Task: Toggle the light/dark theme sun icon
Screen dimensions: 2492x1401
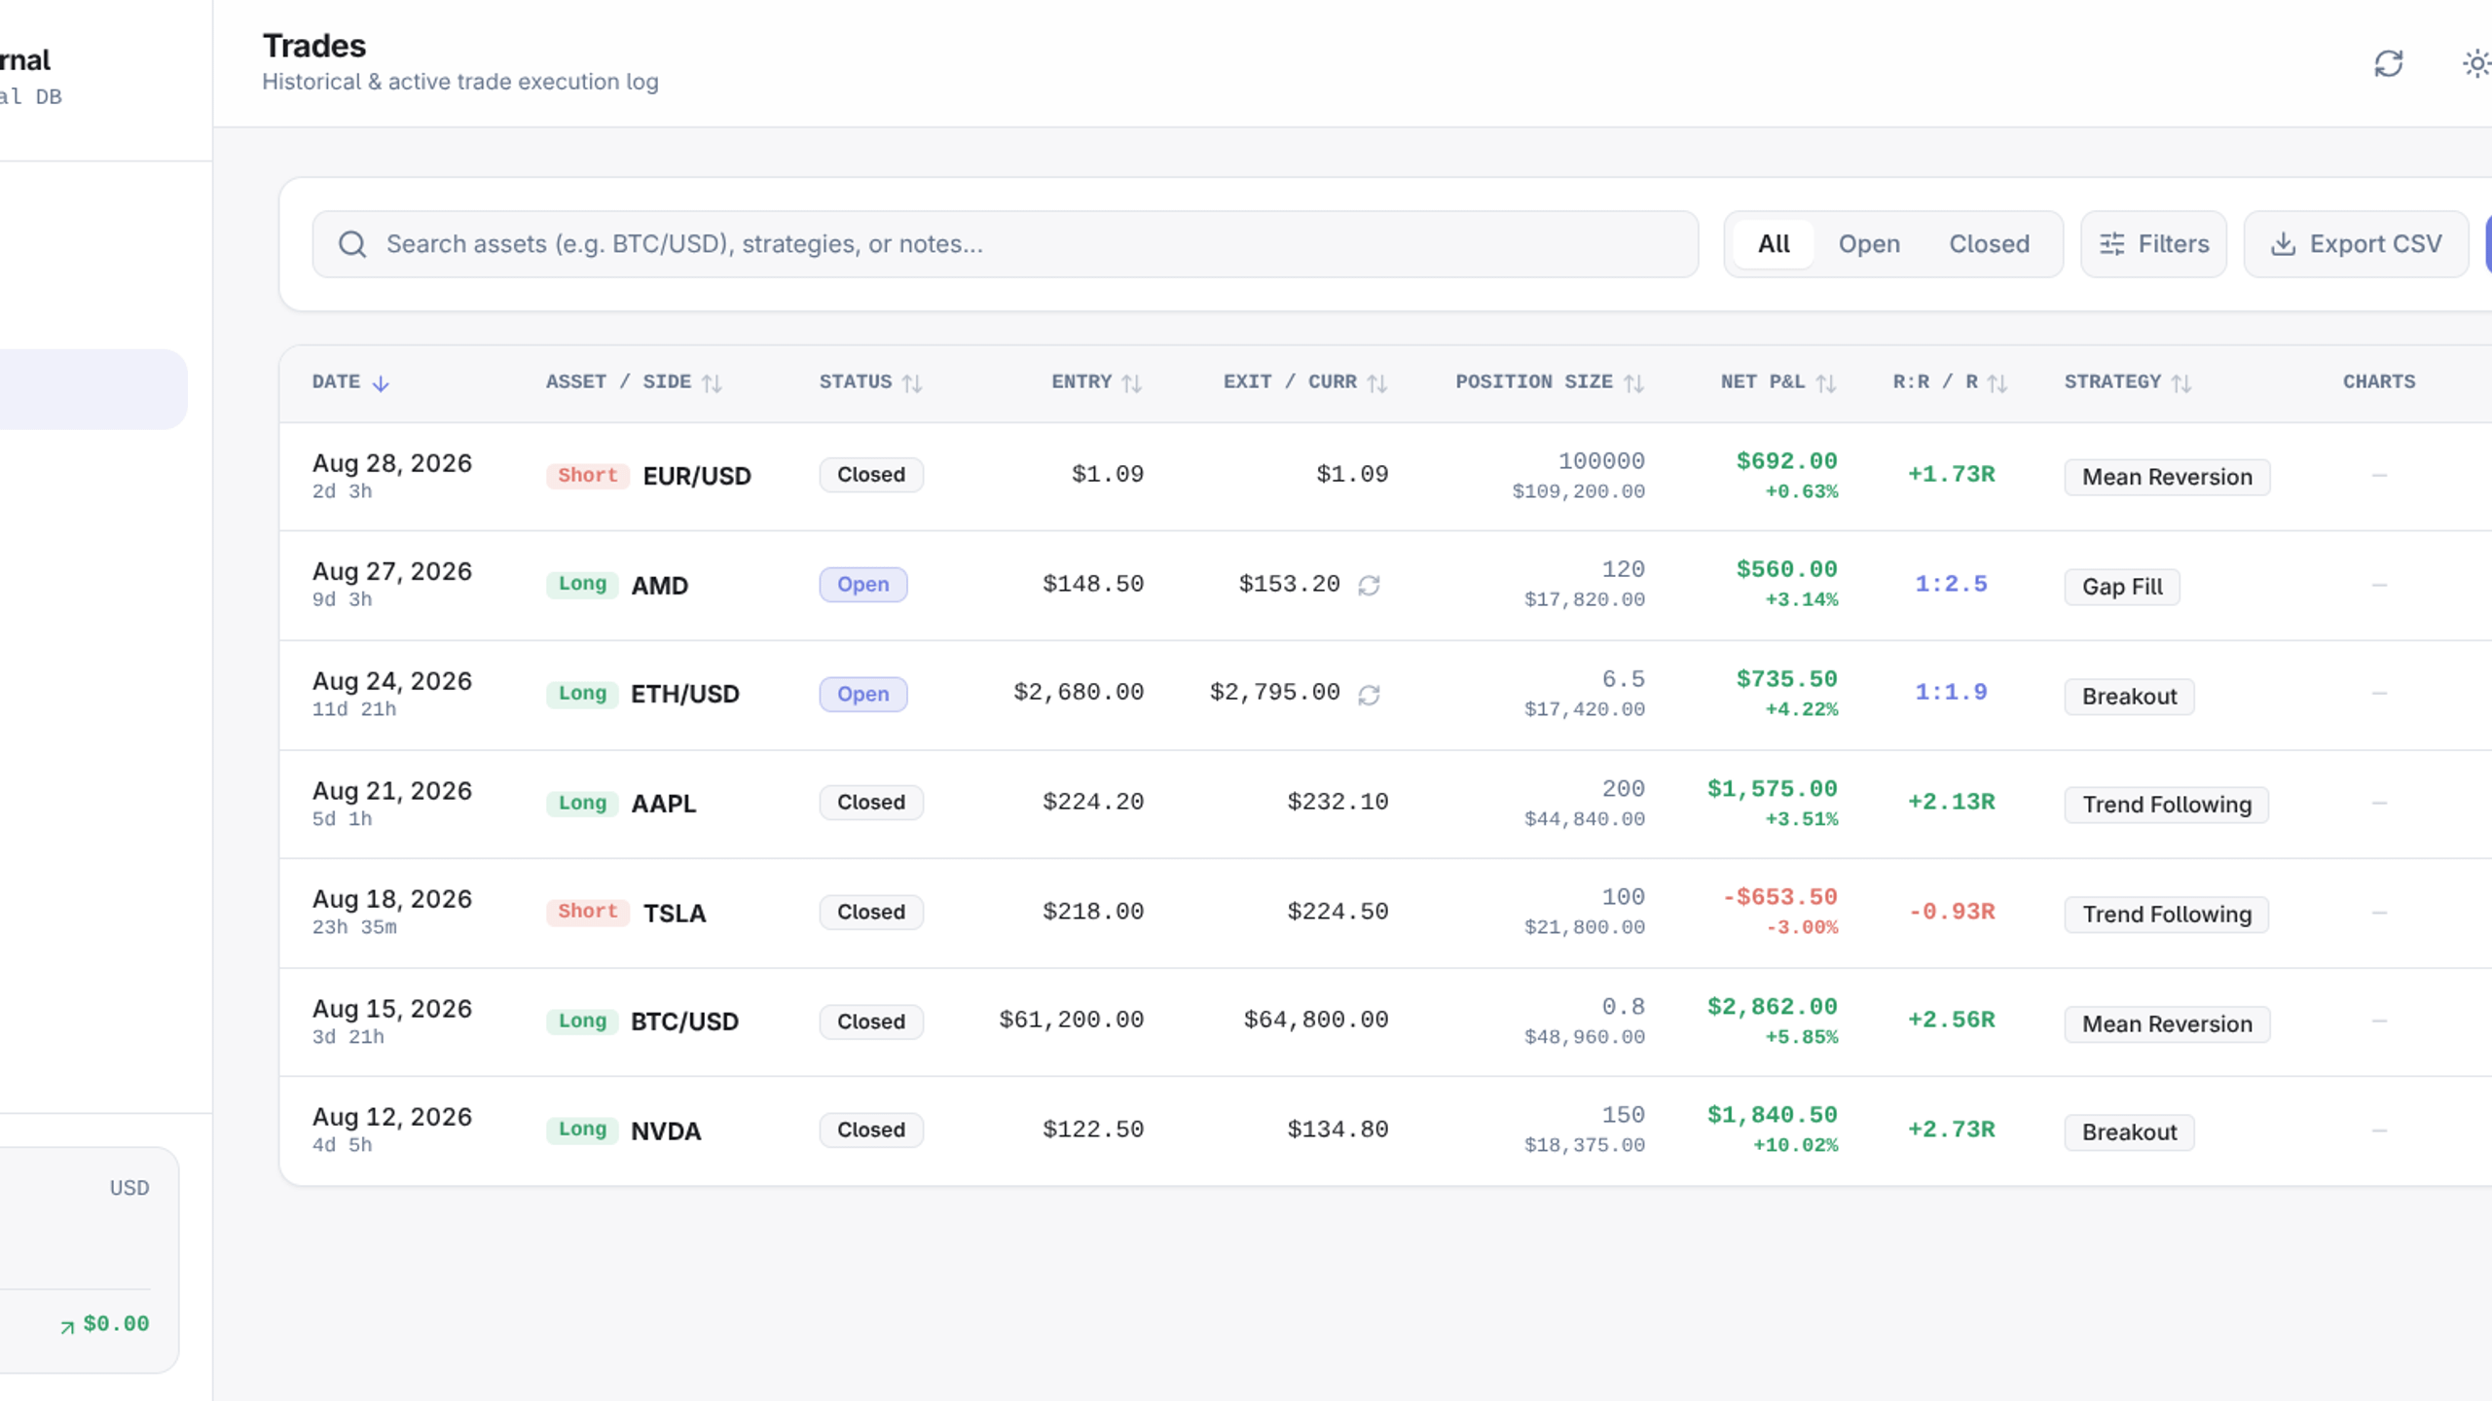Action: coord(2476,64)
